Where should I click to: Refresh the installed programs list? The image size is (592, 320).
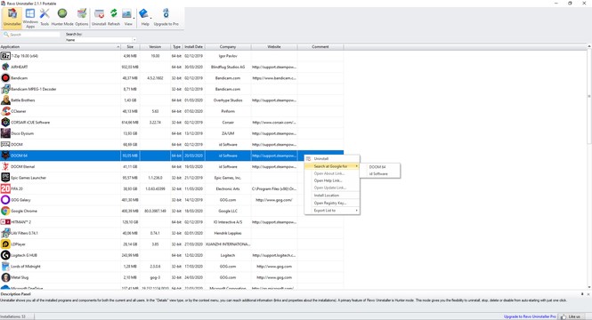[x=114, y=18]
